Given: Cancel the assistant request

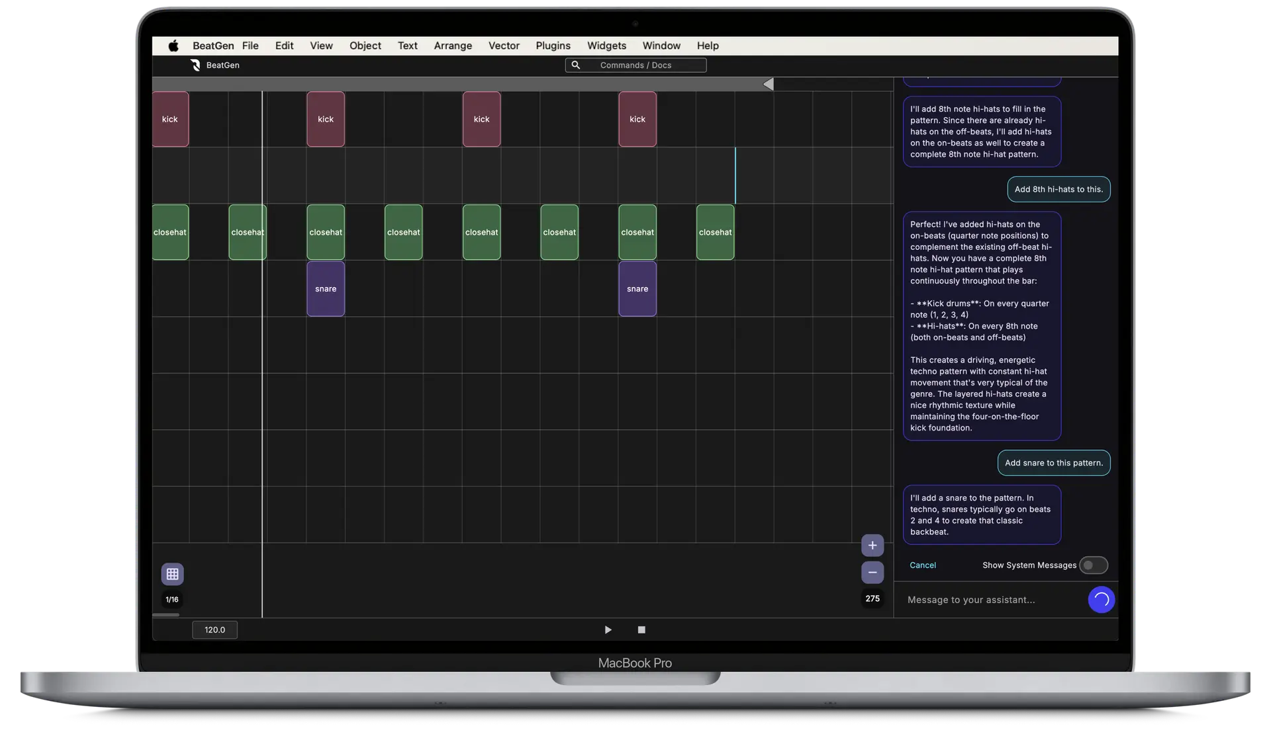Looking at the screenshot, I should coord(923,565).
